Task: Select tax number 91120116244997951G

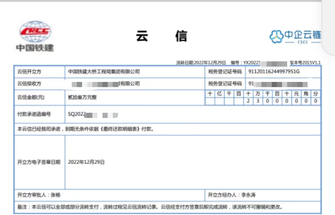Action: pos(274,71)
